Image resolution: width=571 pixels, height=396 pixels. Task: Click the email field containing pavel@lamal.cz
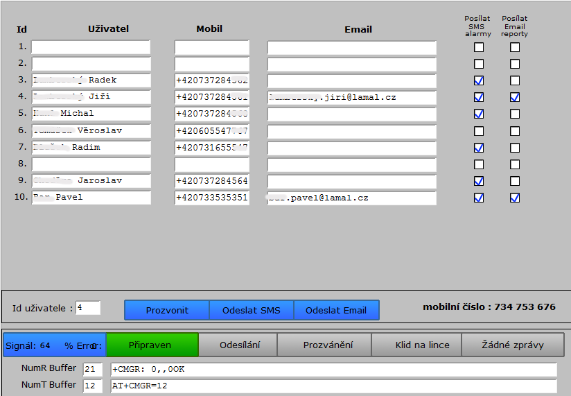351,198
